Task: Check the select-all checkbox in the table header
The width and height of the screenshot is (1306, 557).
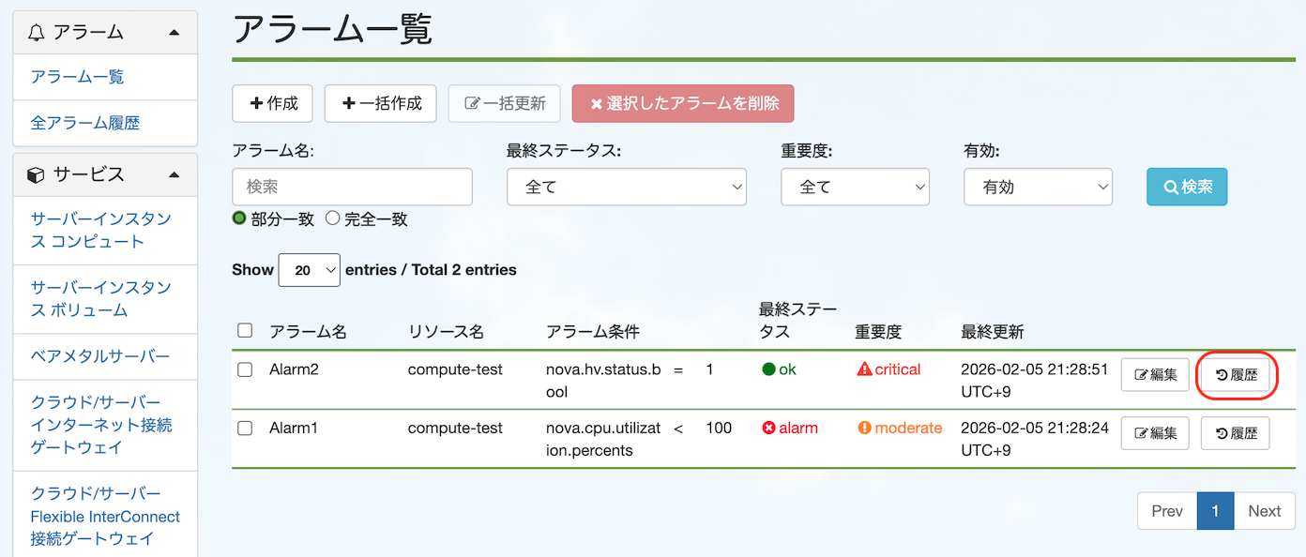Action: [x=245, y=330]
